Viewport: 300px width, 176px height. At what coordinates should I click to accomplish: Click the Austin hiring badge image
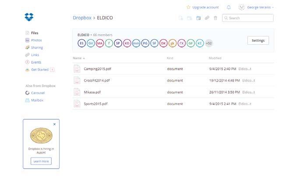[x=41, y=136]
